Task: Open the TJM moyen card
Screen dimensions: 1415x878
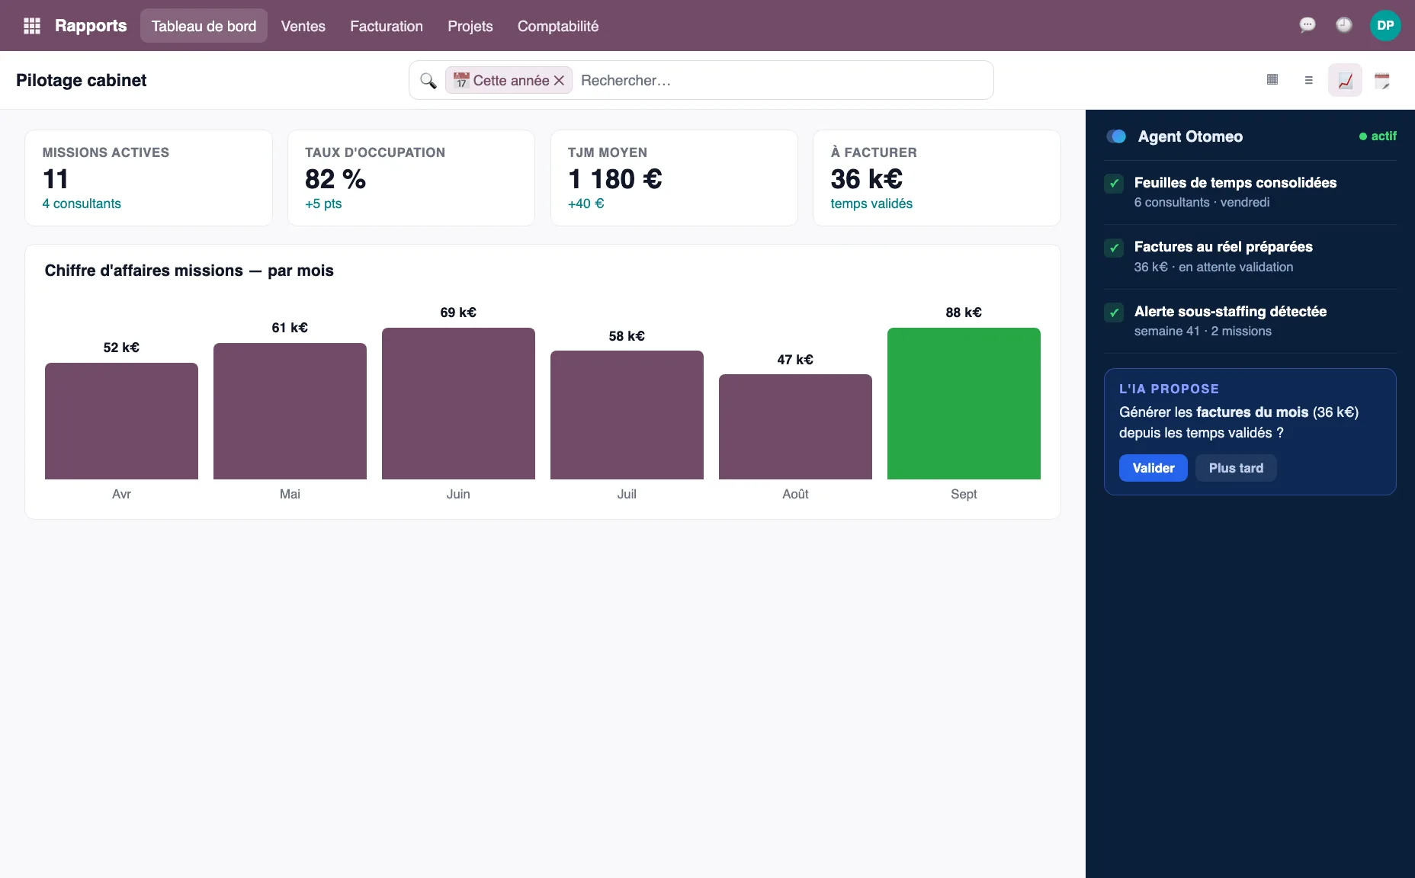Action: coord(674,178)
